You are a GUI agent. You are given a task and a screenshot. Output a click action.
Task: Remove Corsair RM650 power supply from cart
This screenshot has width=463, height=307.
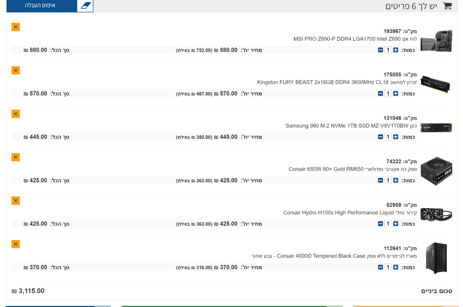[x=16, y=157]
